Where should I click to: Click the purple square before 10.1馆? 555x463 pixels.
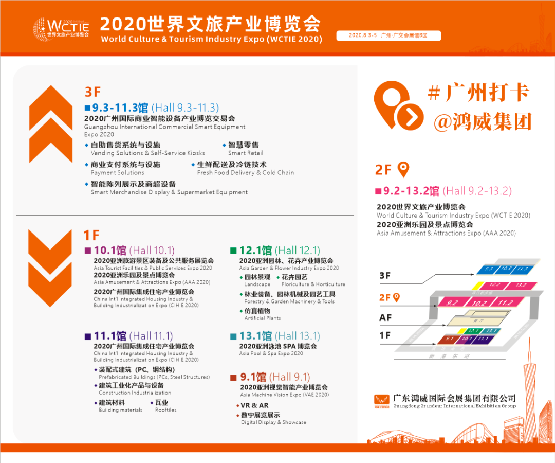[x=88, y=251]
